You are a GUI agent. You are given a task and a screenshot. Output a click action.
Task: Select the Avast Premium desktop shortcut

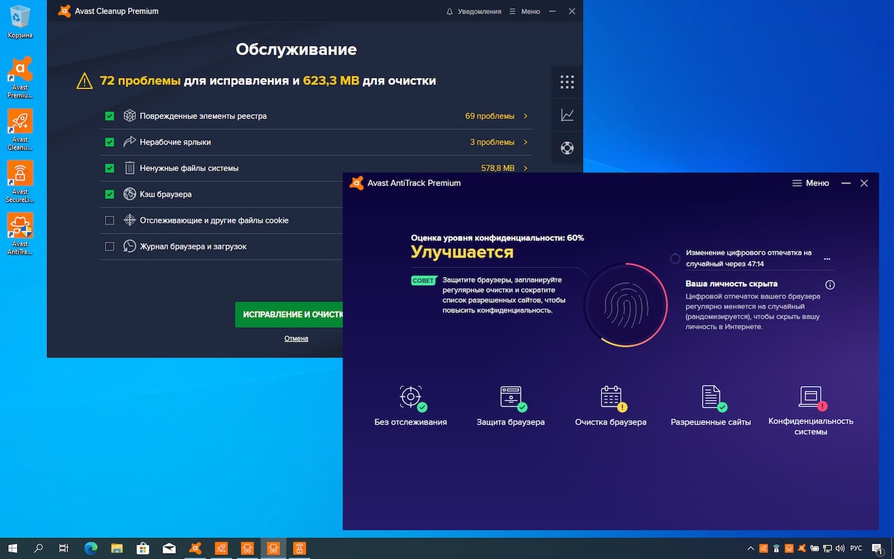(x=20, y=78)
